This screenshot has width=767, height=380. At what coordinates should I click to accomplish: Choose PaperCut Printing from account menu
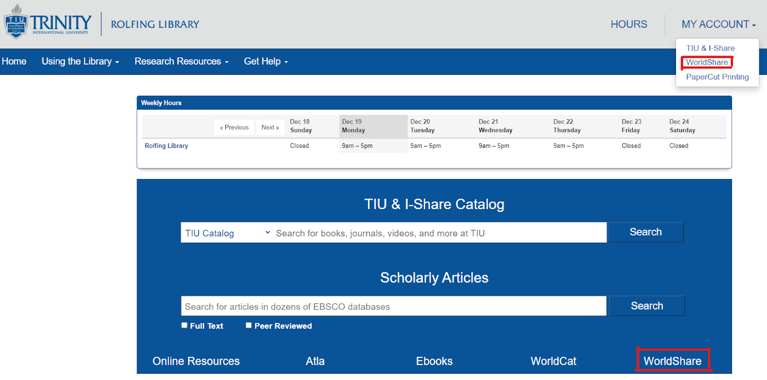coord(717,77)
